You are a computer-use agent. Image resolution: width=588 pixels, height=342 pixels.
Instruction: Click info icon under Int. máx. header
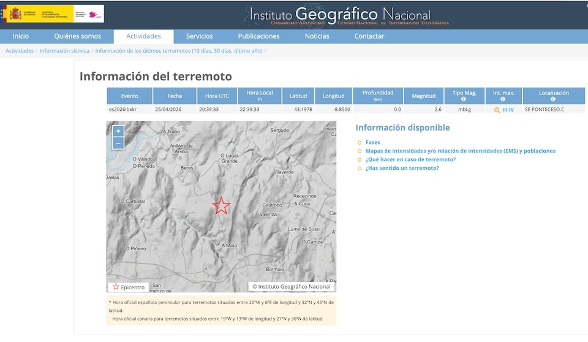[503, 99]
